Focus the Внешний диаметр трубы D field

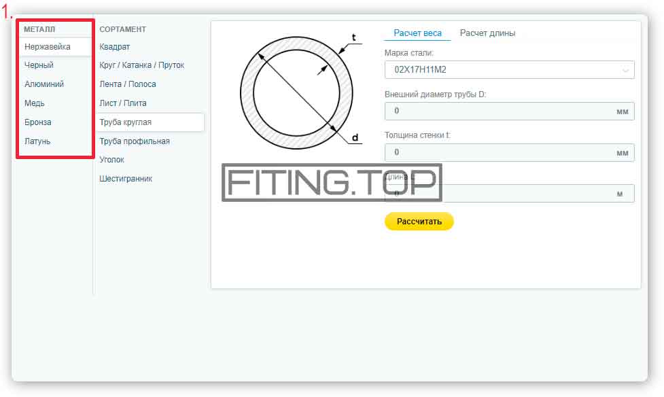510,111
